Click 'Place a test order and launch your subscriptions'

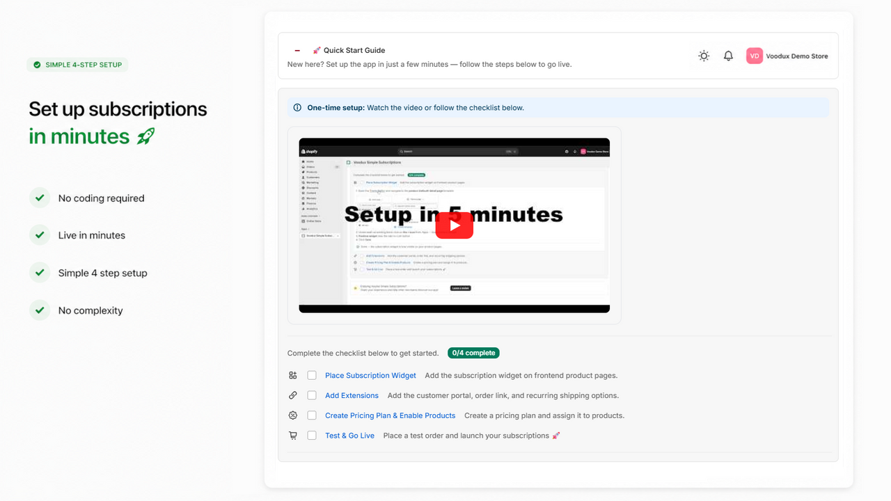tap(466, 436)
